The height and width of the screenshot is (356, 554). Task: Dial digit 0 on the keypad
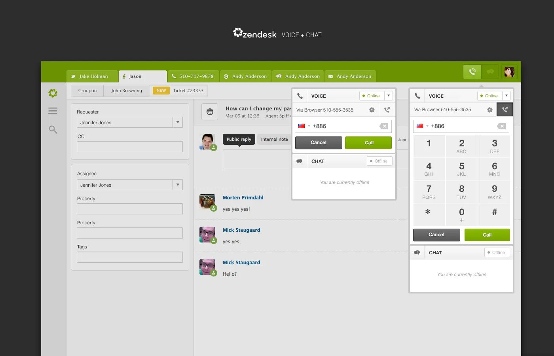tap(461, 215)
